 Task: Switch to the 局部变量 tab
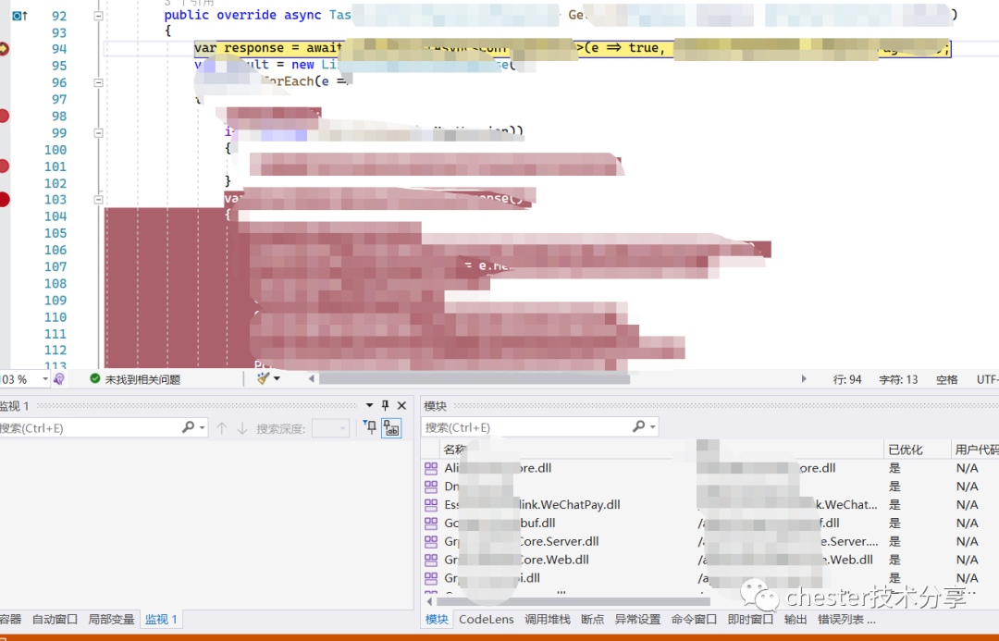[x=111, y=620]
